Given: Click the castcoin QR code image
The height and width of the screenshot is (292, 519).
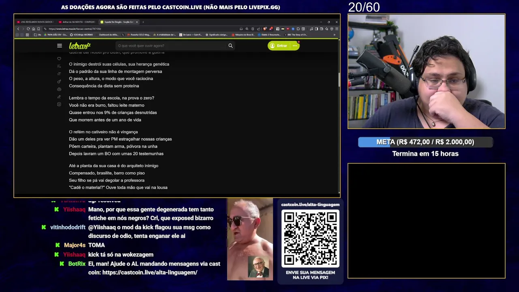Looking at the screenshot, I should tap(310, 238).
